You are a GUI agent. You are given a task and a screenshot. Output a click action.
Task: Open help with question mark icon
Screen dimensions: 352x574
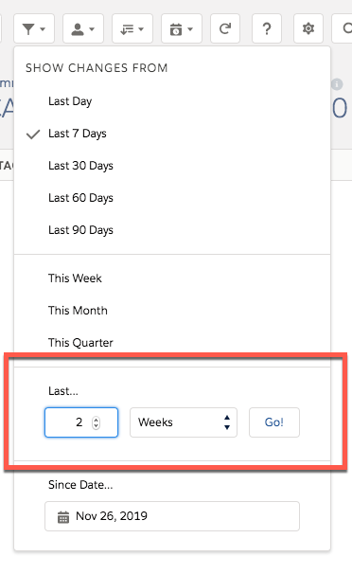267,28
